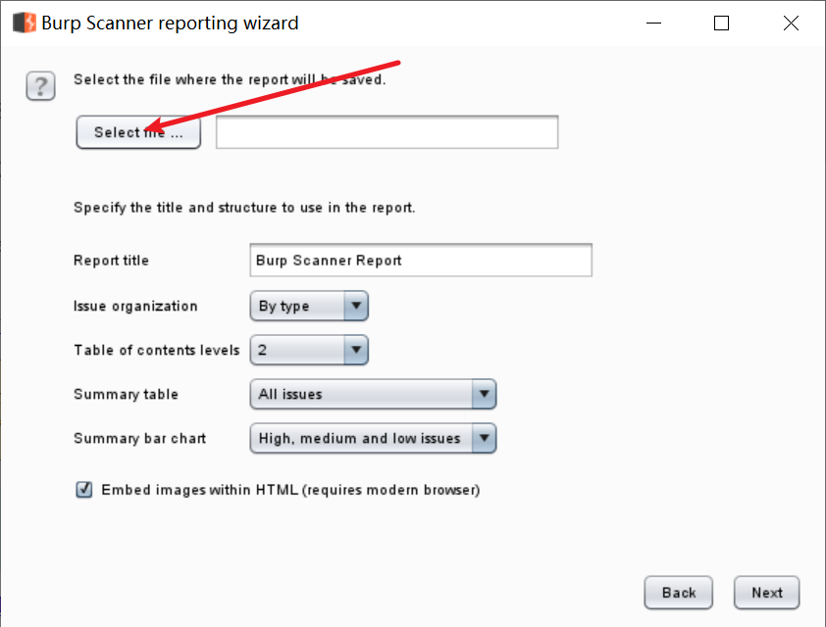This screenshot has width=826, height=627.
Task: Click the help question mark icon
Action: click(40, 86)
